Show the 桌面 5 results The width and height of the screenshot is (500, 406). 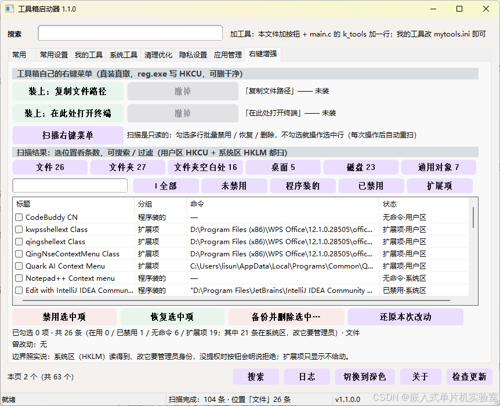click(283, 167)
